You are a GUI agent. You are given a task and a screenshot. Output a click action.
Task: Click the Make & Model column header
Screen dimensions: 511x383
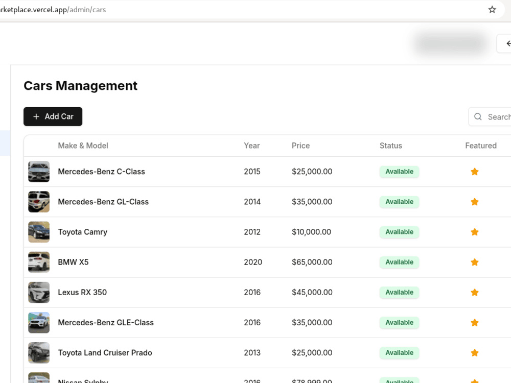(83, 146)
